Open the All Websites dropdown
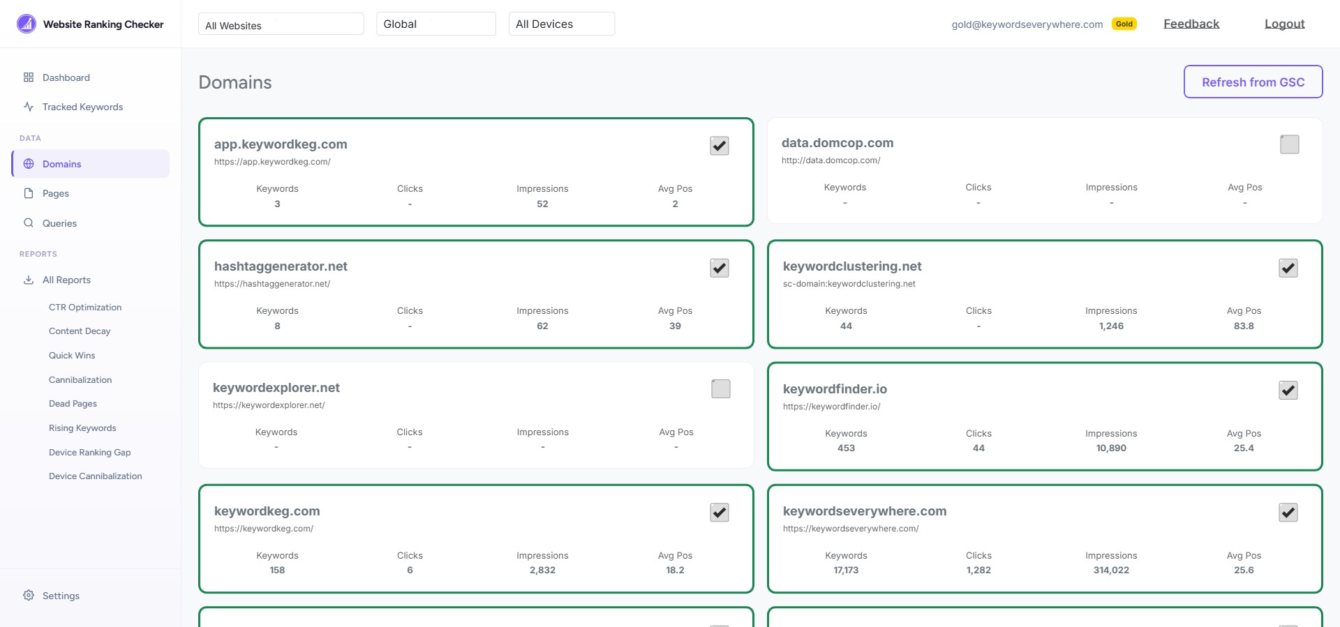 point(281,24)
